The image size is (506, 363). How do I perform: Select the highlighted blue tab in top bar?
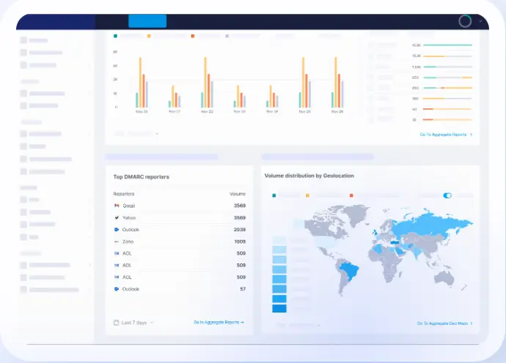pyautogui.click(x=147, y=21)
